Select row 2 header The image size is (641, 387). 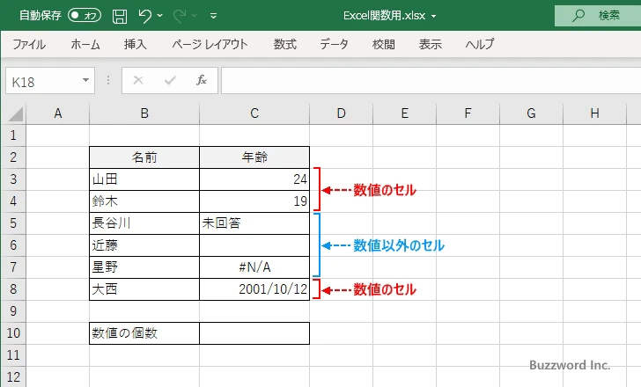13,157
